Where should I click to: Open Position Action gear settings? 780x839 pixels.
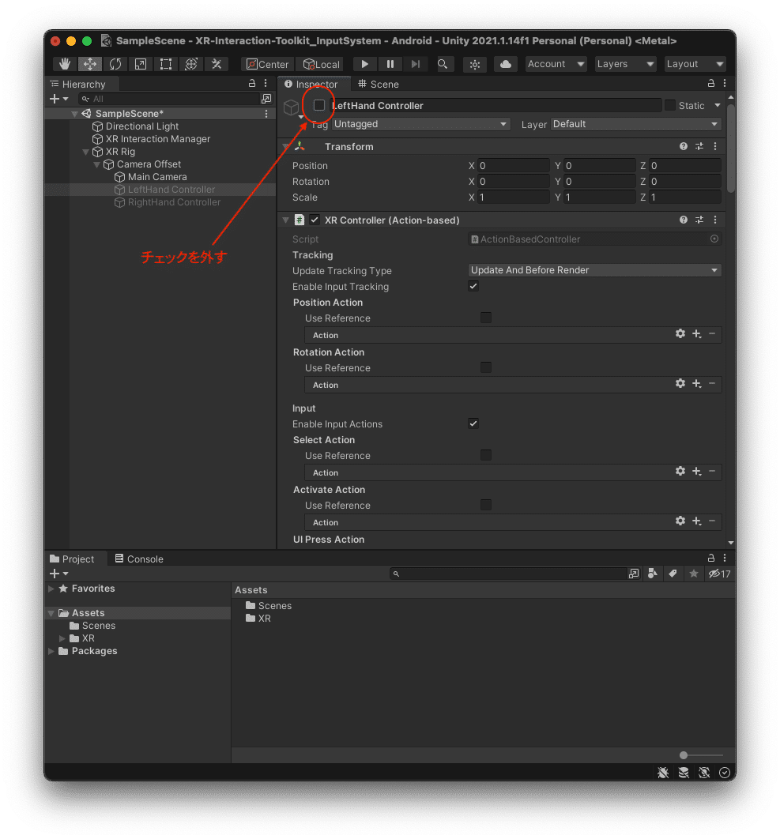coord(680,334)
